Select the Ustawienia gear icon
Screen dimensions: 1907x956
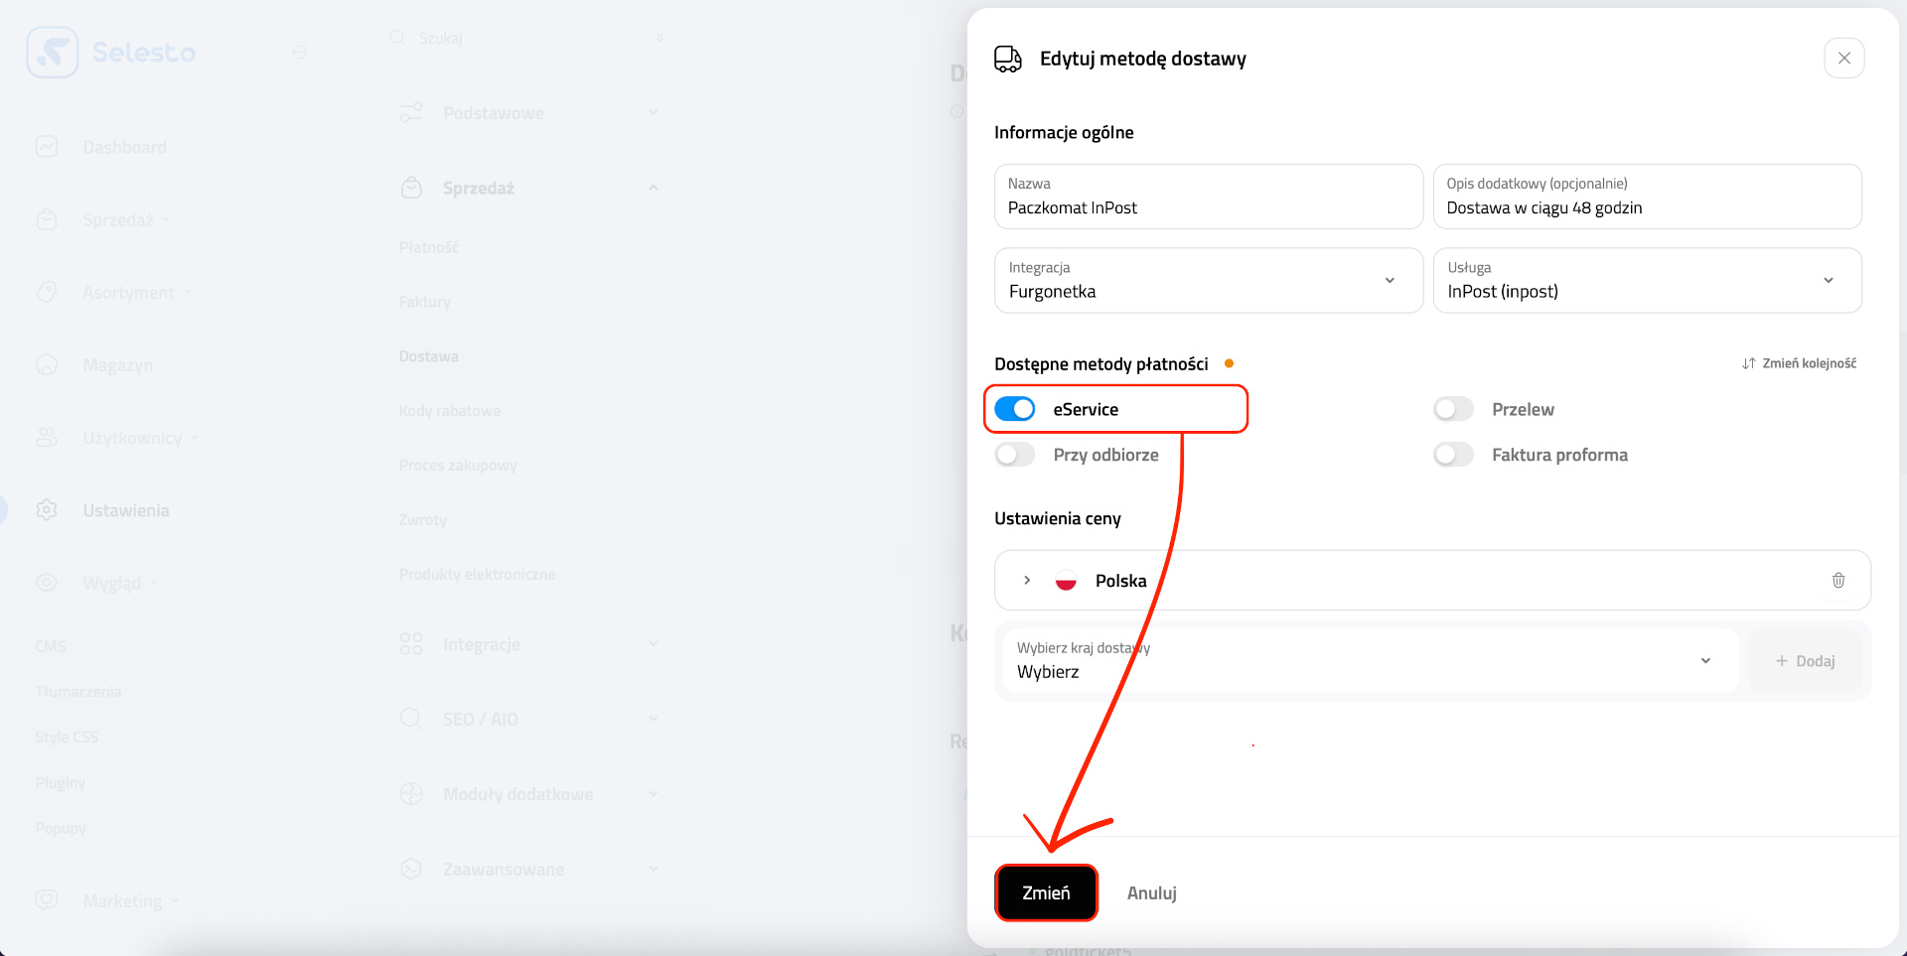[x=47, y=509]
